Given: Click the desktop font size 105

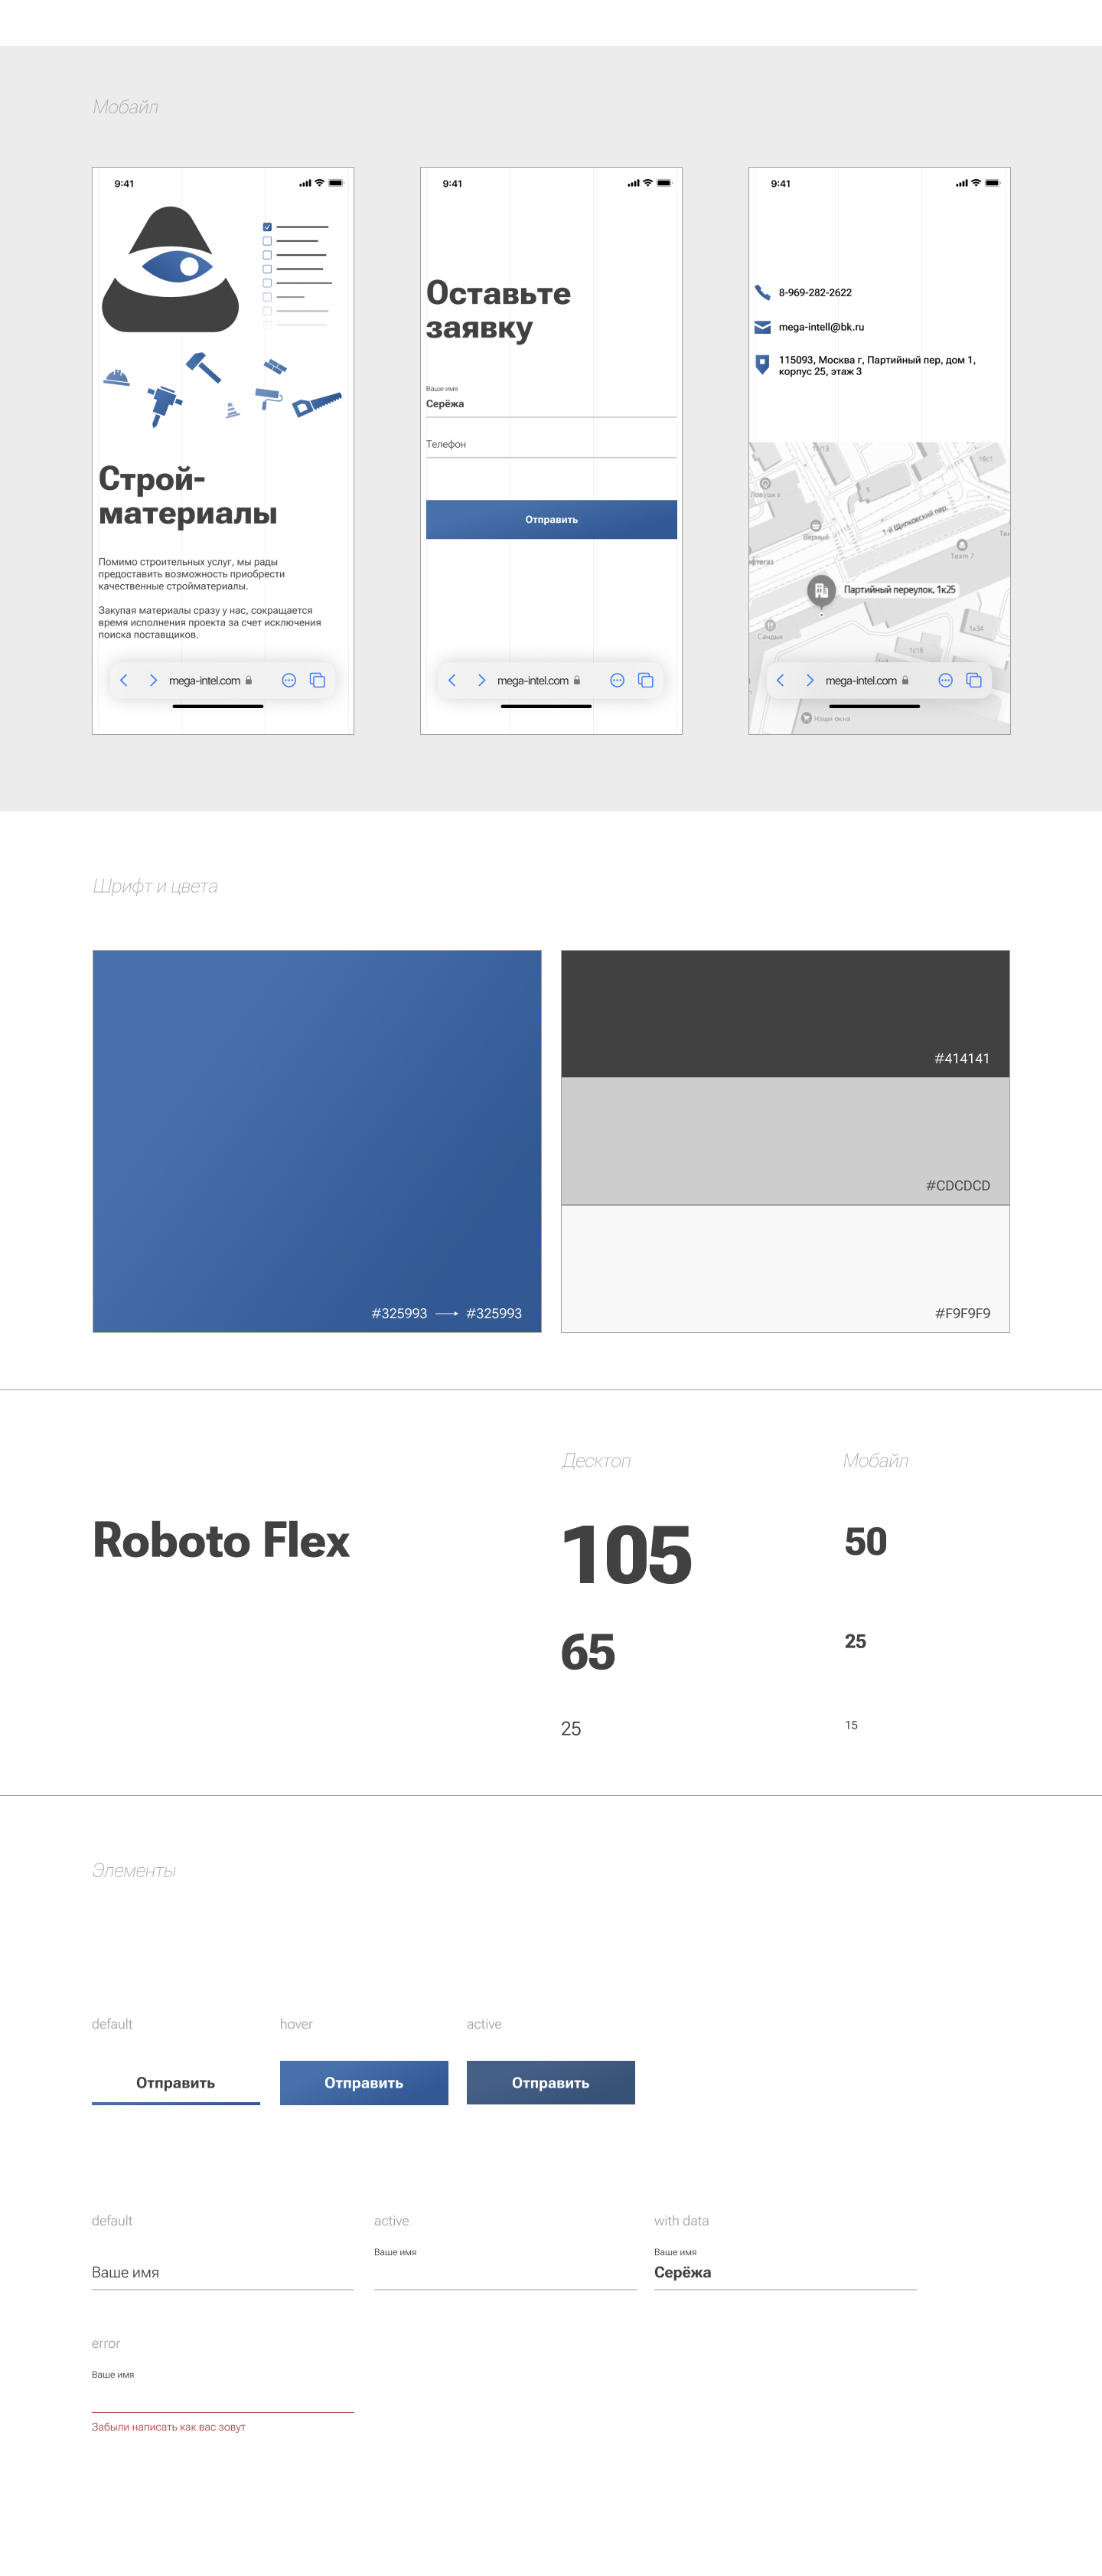Looking at the screenshot, I should pyautogui.click(x=626, y=1554).
